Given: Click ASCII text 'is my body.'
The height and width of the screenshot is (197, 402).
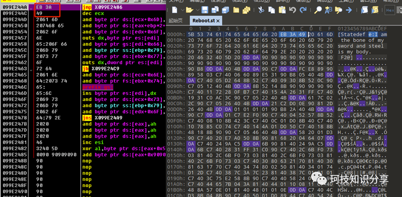Looking at the screenshot, I should (355, 51).
